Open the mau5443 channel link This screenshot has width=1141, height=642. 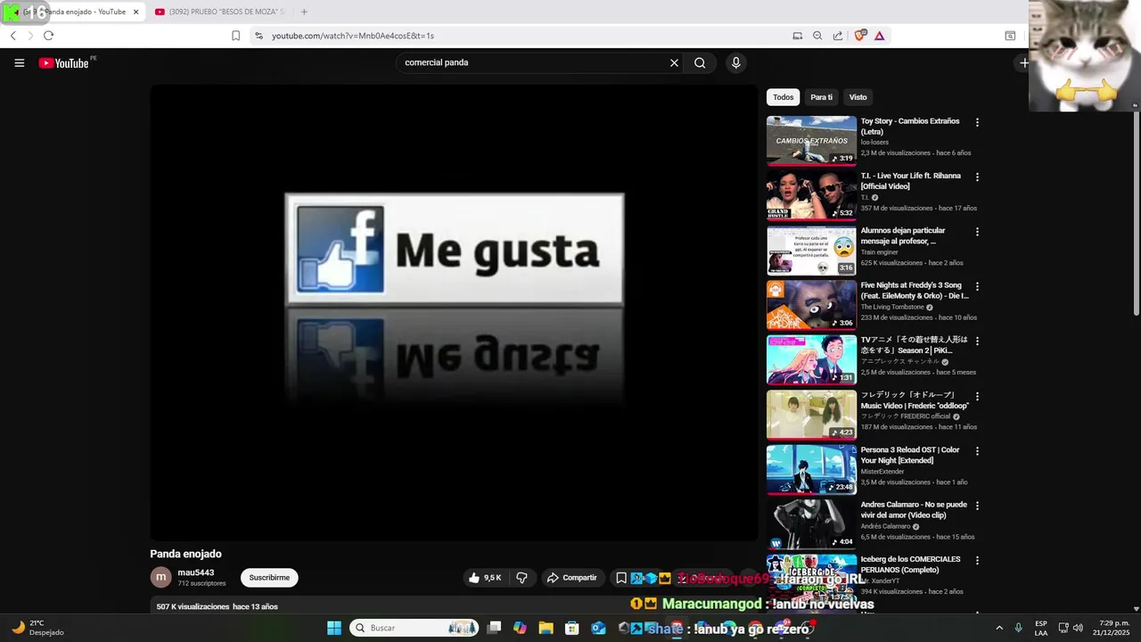click(196, 572)
